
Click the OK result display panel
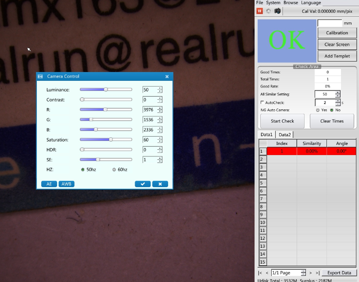(x=287, y=41)
